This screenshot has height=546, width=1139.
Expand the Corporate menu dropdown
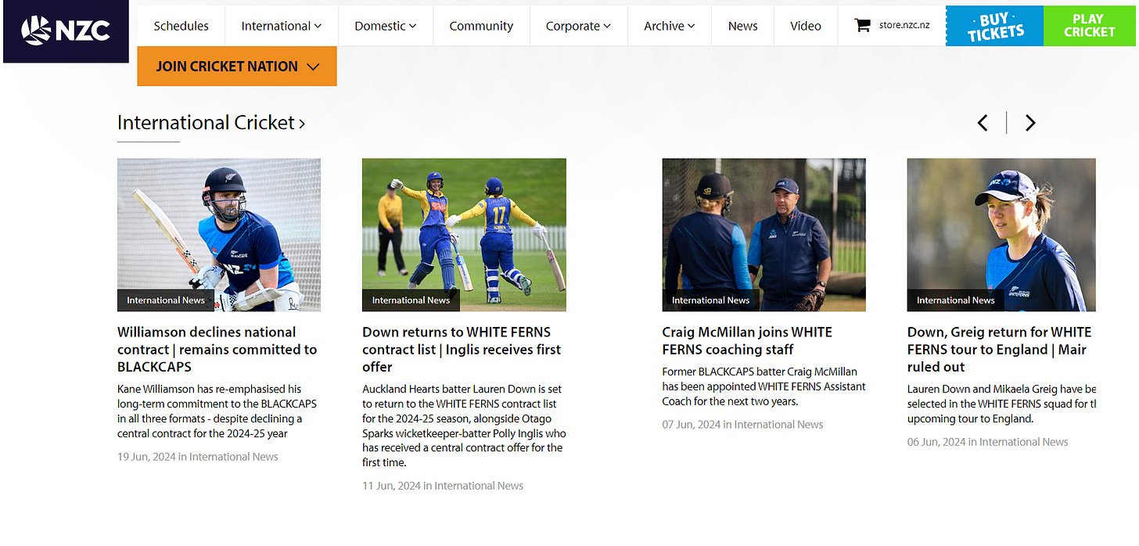point(578,26)
